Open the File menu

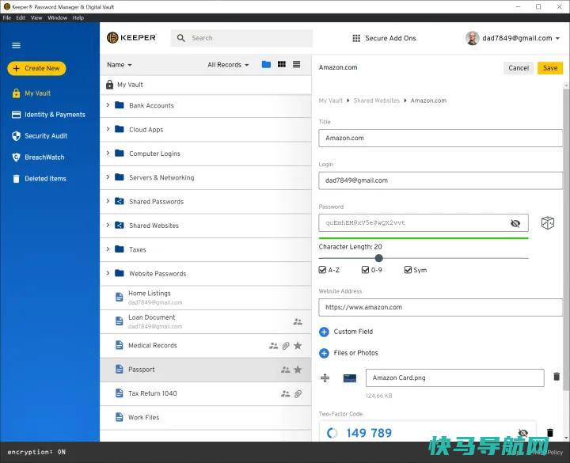(7, 17)
